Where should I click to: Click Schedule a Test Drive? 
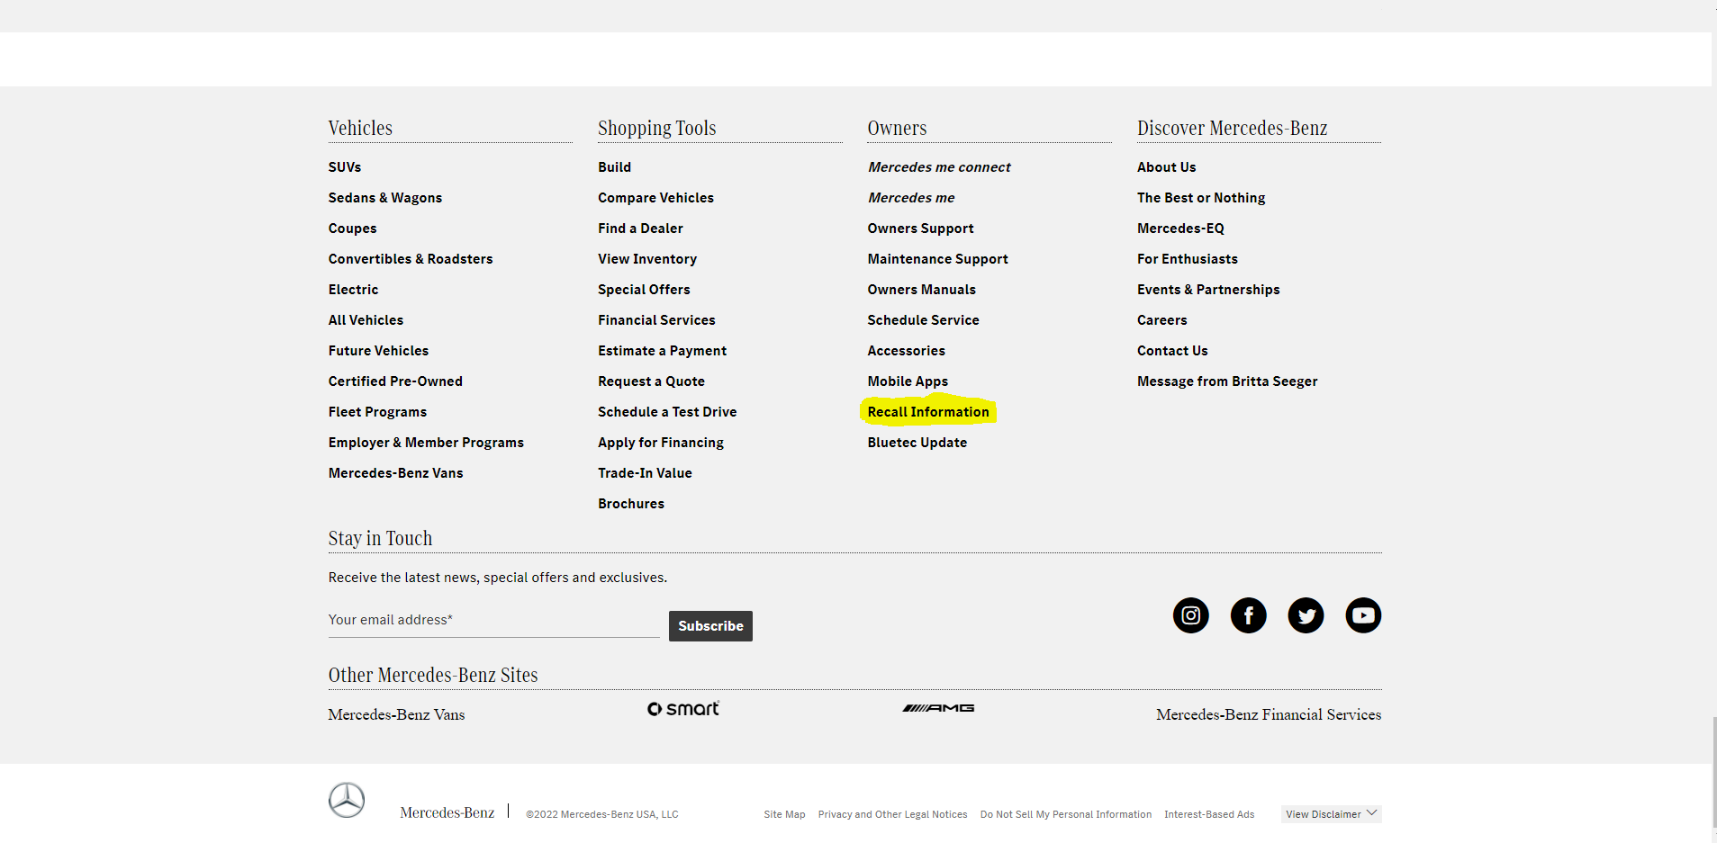[667, 412]
